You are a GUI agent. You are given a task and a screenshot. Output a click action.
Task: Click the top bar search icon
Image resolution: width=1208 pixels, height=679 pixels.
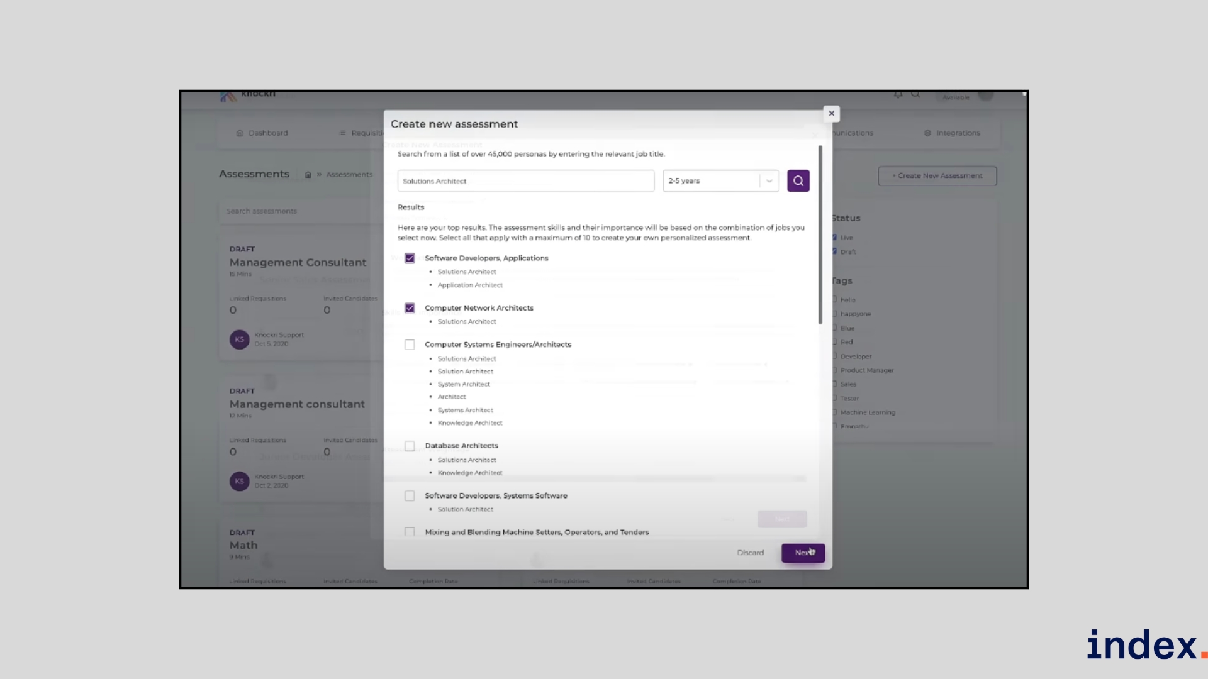(916, 95)
